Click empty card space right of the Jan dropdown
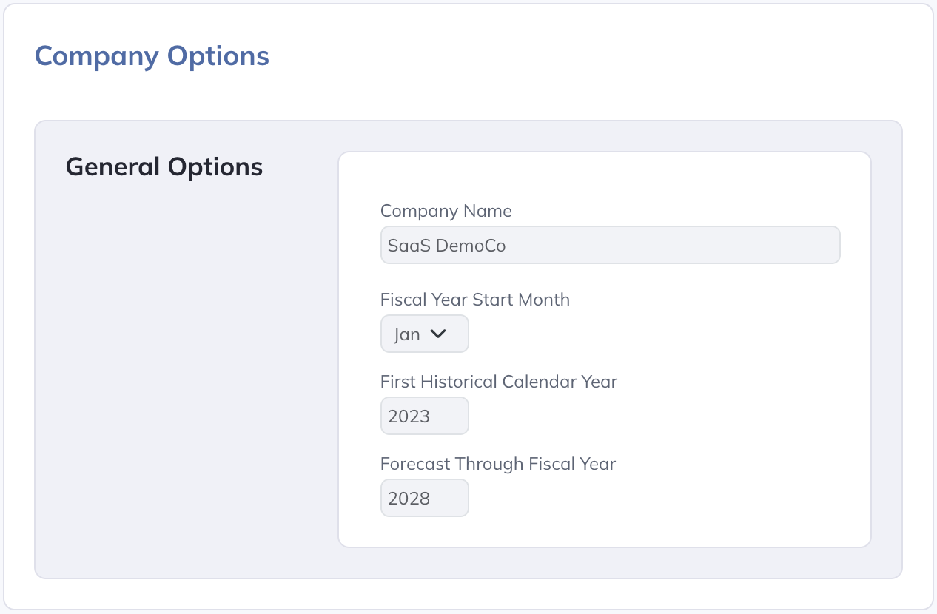Screen dimensions: 937x614 coord(666,334)
